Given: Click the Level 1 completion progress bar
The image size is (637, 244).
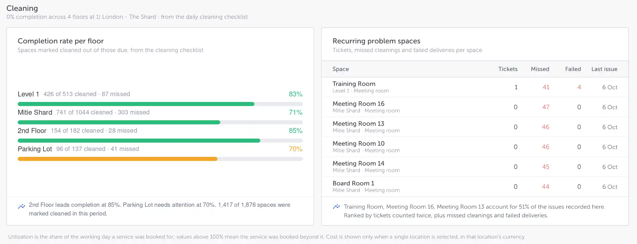Looking at the screenshot, I should point(160,104).
